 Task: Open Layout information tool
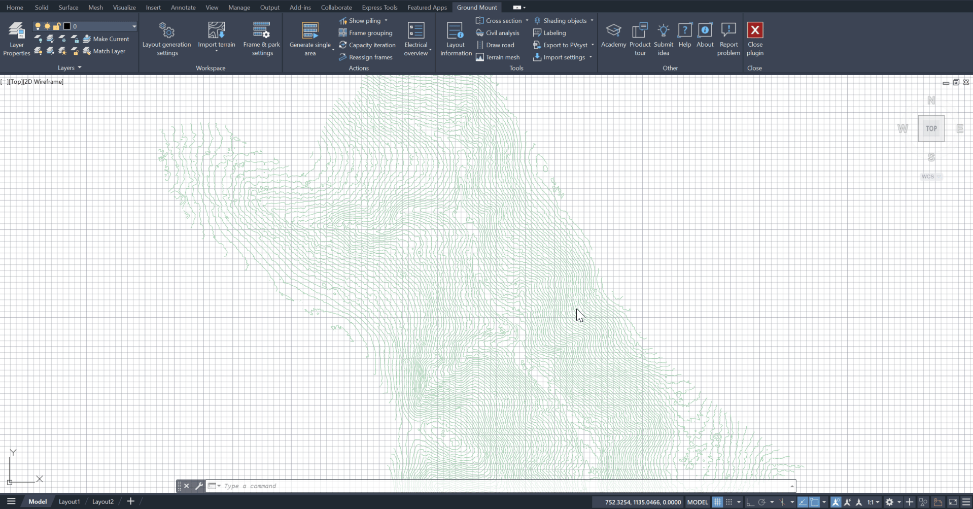(x=456, y=39)
